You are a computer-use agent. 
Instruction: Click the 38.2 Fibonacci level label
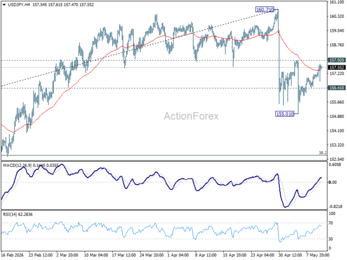coord(323,153)
